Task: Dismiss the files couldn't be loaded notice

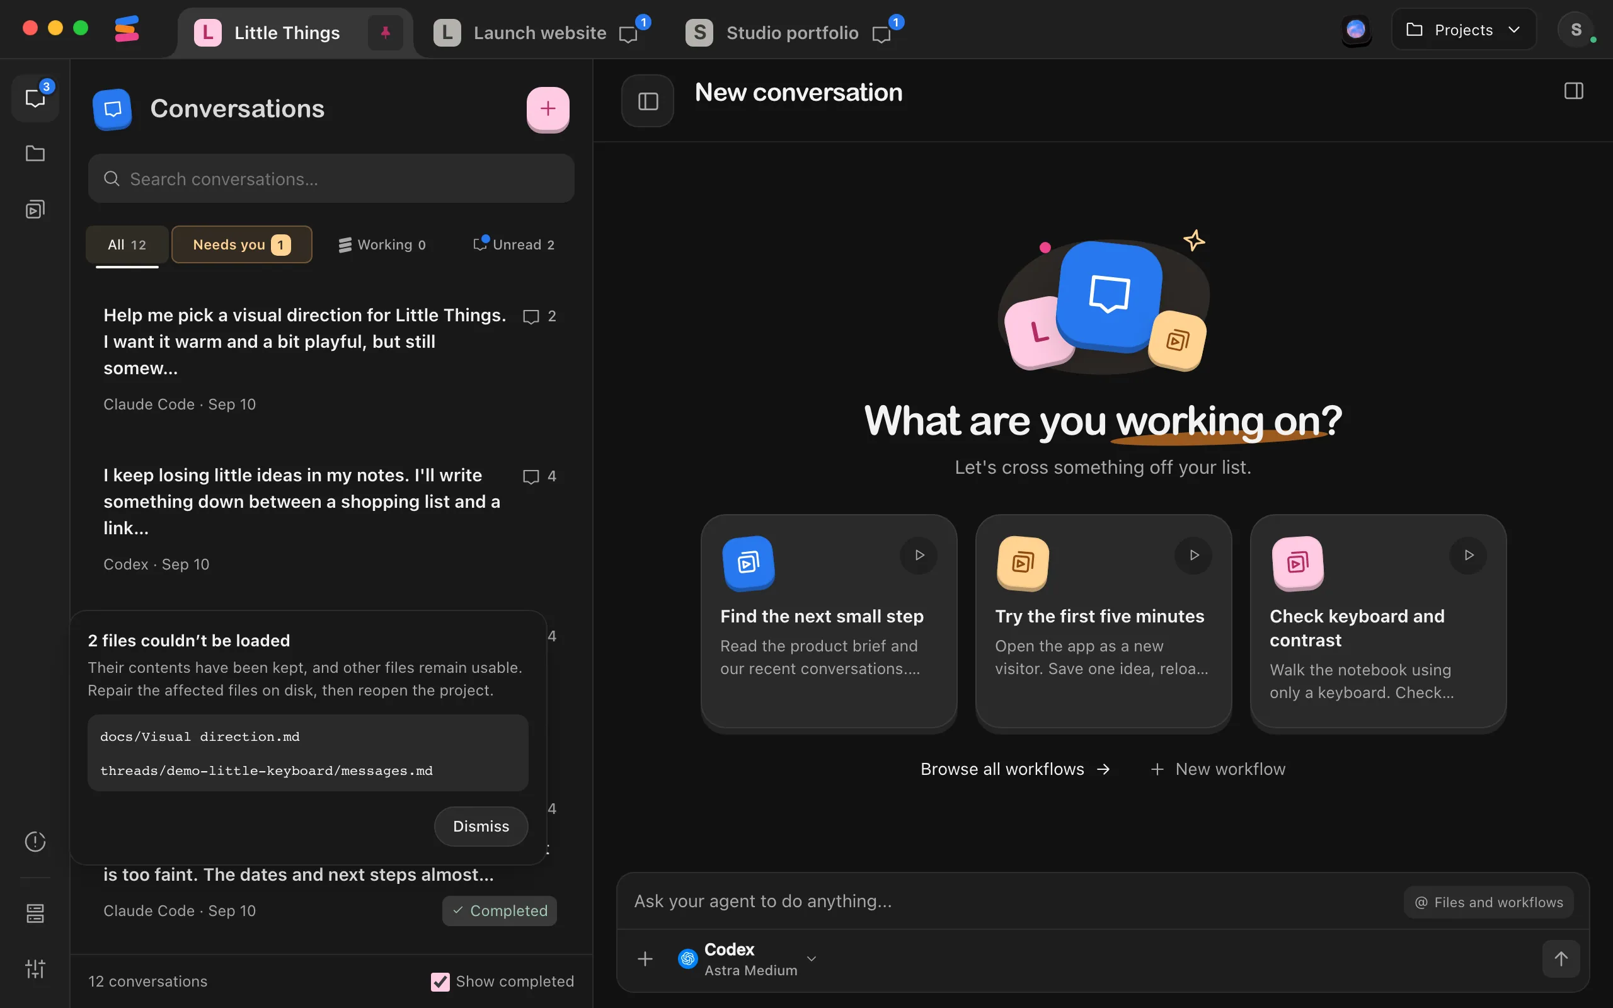Action: [481, 826]
